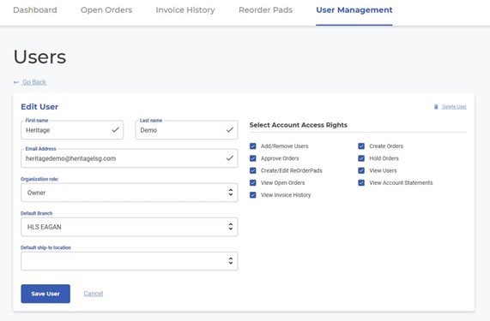
Task: Click the Cancel link
Action: 94,294
